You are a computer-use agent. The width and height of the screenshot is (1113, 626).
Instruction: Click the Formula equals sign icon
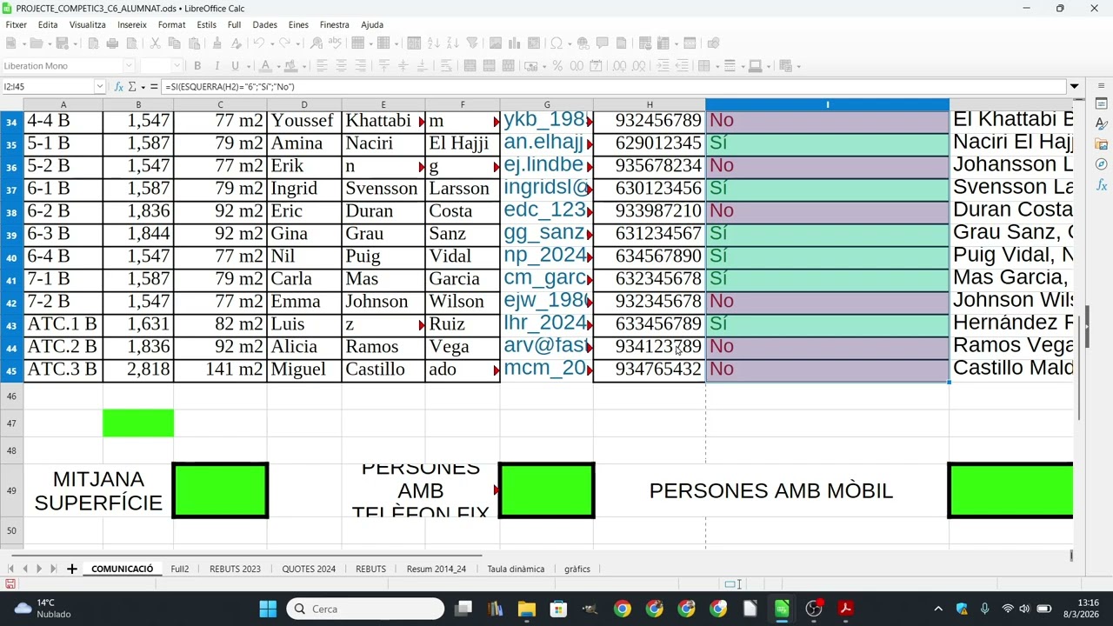[x=154, y=86]
